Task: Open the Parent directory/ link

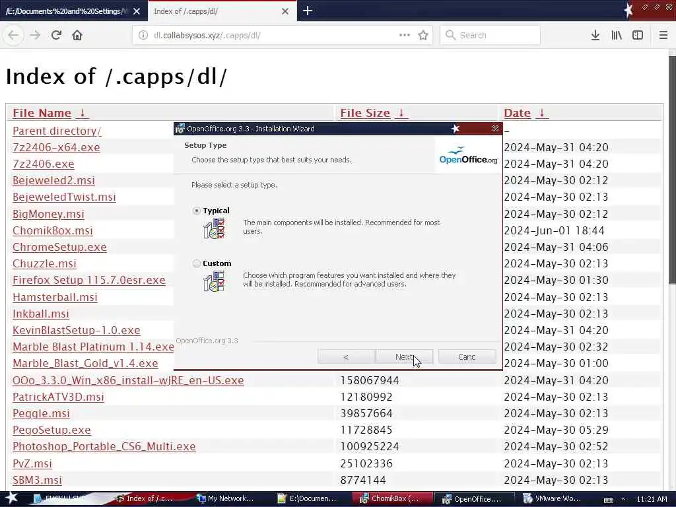Action: click(57, 131)
